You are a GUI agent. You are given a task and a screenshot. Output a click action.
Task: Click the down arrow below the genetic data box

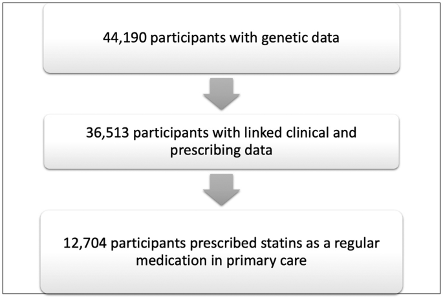coord(221,94)
